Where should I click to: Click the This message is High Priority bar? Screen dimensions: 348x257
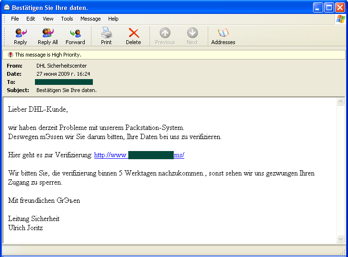point(174,55)
